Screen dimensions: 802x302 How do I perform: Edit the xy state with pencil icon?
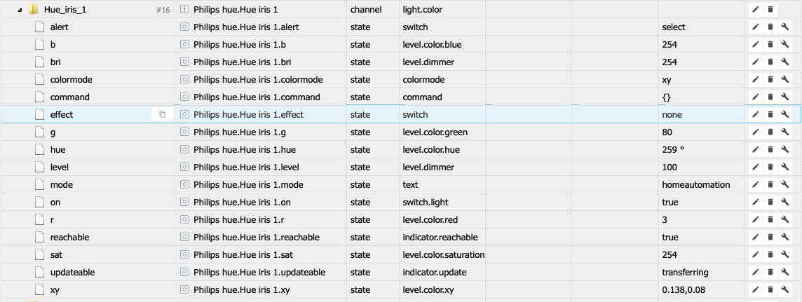(756, 289)
